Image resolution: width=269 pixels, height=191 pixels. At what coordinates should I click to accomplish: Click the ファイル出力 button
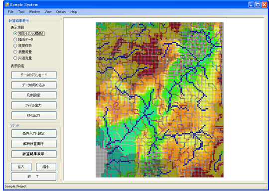tap(34, 105)
